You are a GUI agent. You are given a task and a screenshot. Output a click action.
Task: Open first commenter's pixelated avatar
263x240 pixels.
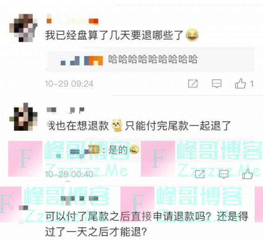point(23,28)
